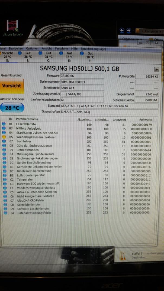Click the 28 °C temperature button
This screenshot has width=164, height=291.
pyautogui.click(x=12, y=108)
